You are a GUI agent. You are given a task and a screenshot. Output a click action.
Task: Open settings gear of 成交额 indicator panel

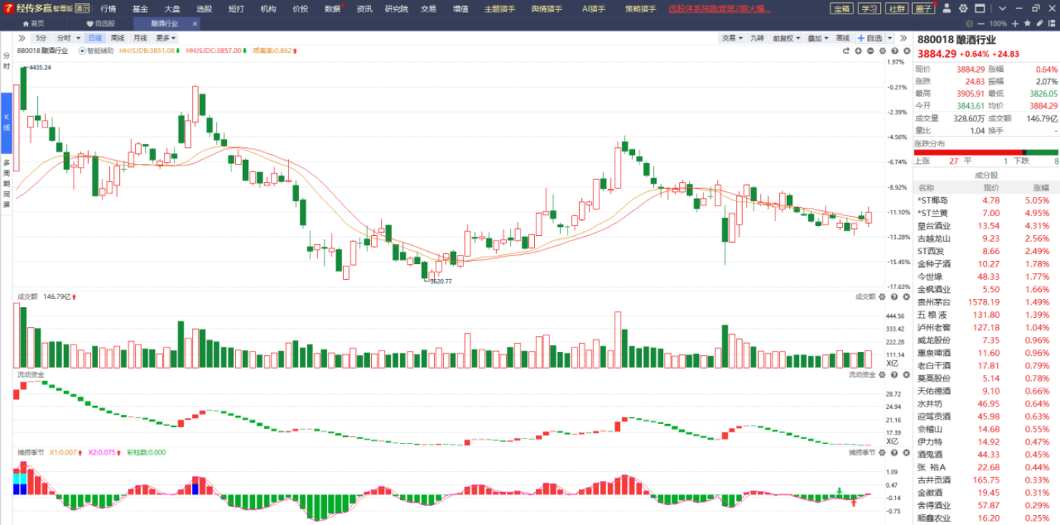[x=883, y=297]
